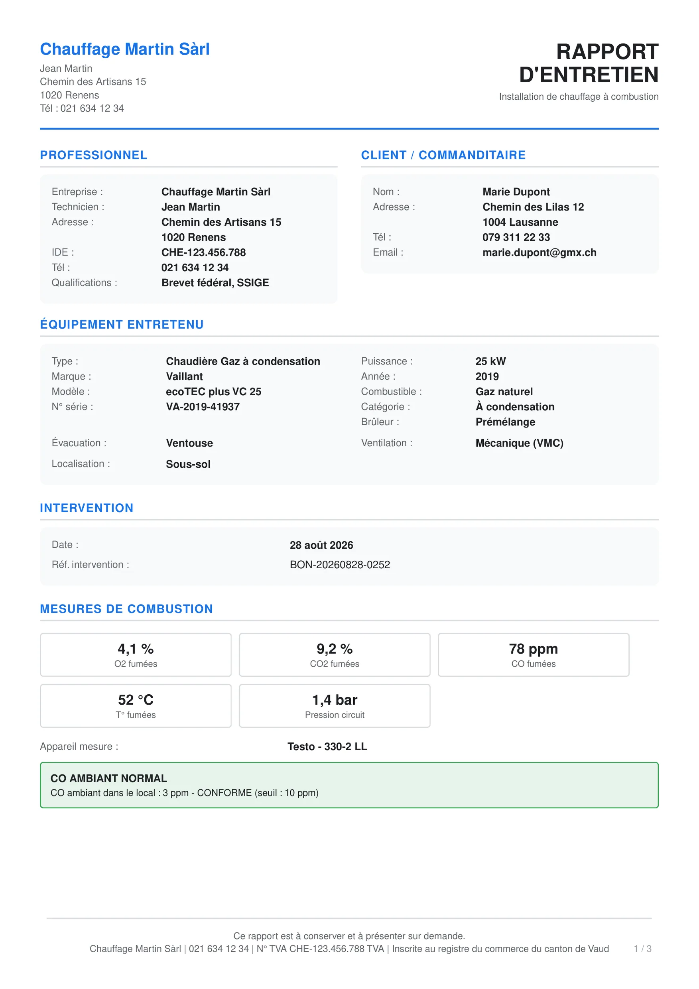Select header phone Tél : 021 634 12 34
This screenshot has width=699, height=989.
(x=82, y=108)
